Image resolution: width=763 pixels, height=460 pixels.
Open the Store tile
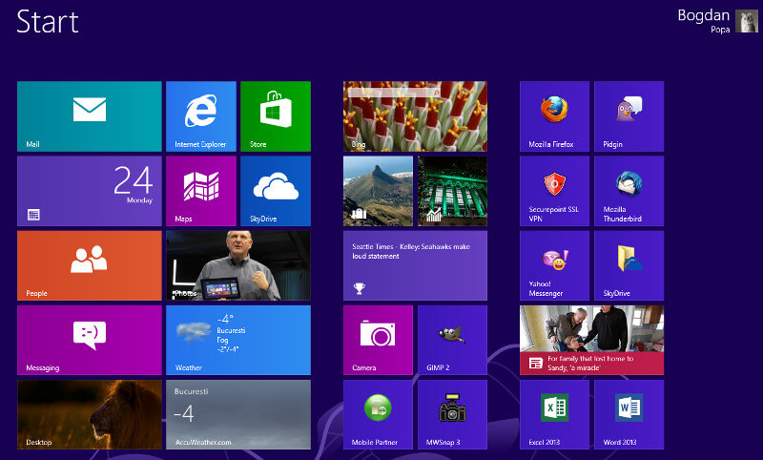276,116
